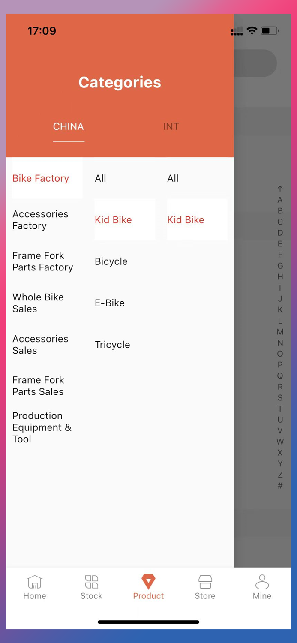Tap the cellular signal bars icon
This screenshot has height=643, width=297.
237,30
